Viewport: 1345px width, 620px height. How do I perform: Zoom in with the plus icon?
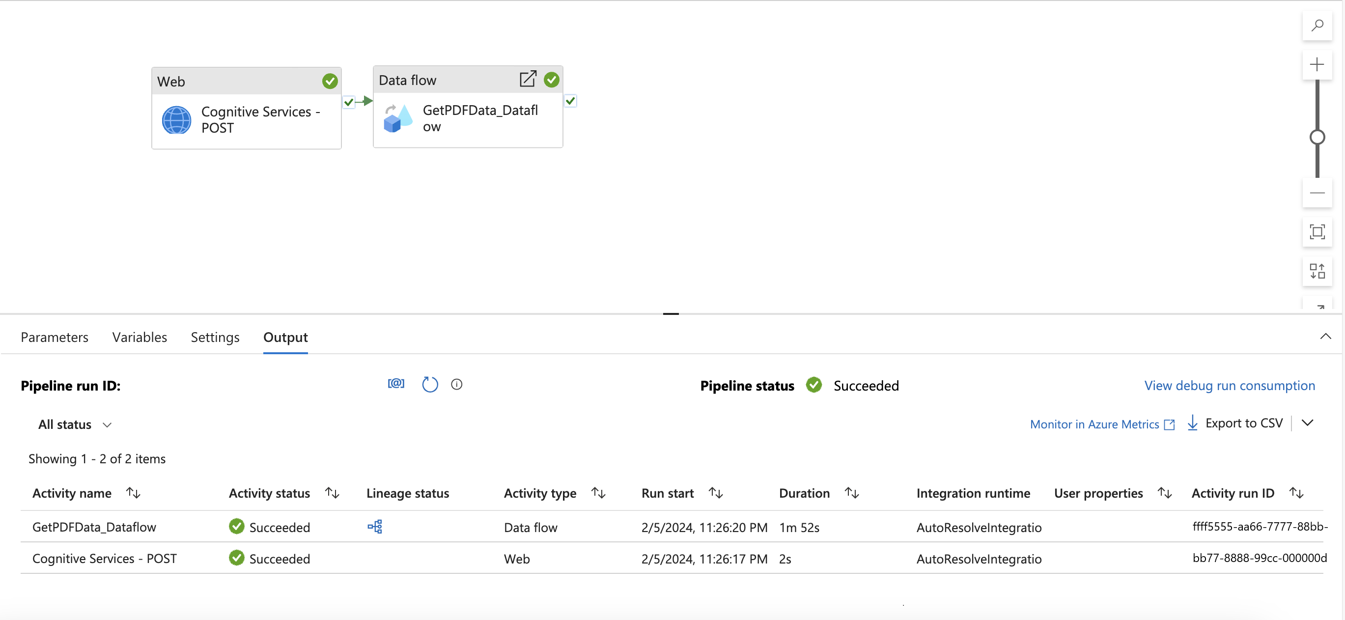click(1317, 65)
